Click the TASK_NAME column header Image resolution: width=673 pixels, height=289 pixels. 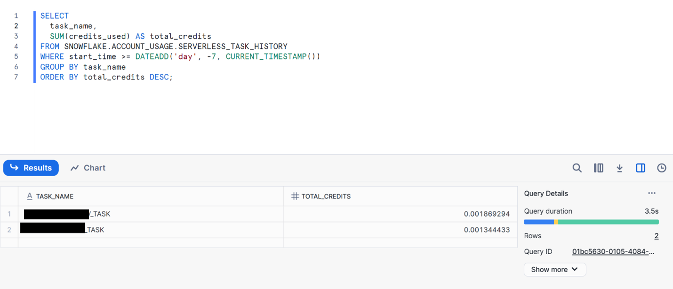click(55, 196)
